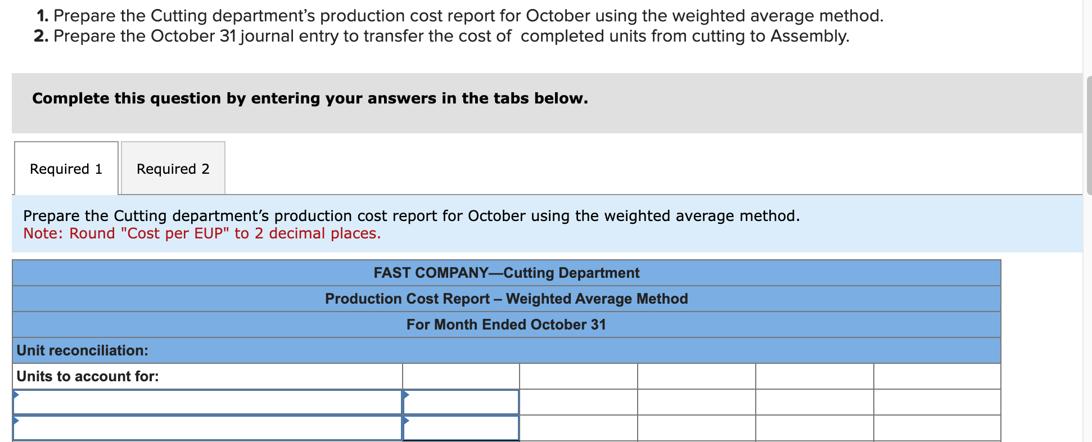Screen dimensions: 1092x442
Task: Click the first units input cell beside the label row
Action: click(461, 403)
